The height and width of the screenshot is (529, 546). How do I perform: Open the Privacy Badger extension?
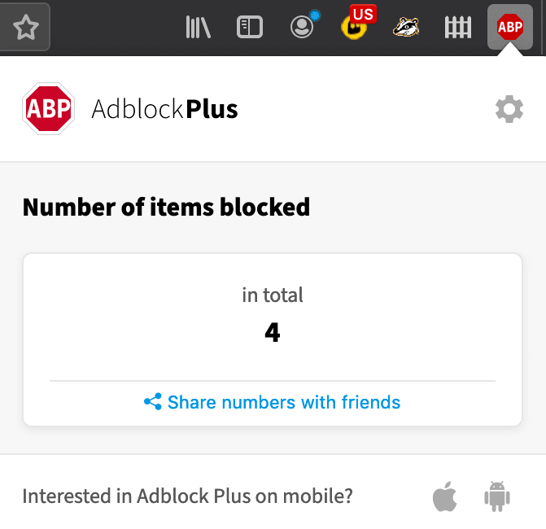tap(406, 28)
